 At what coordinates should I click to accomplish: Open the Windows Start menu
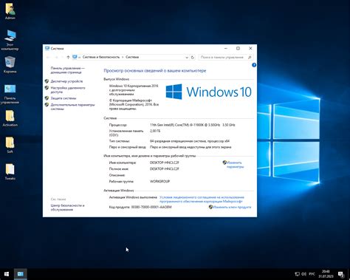[7, 274]
